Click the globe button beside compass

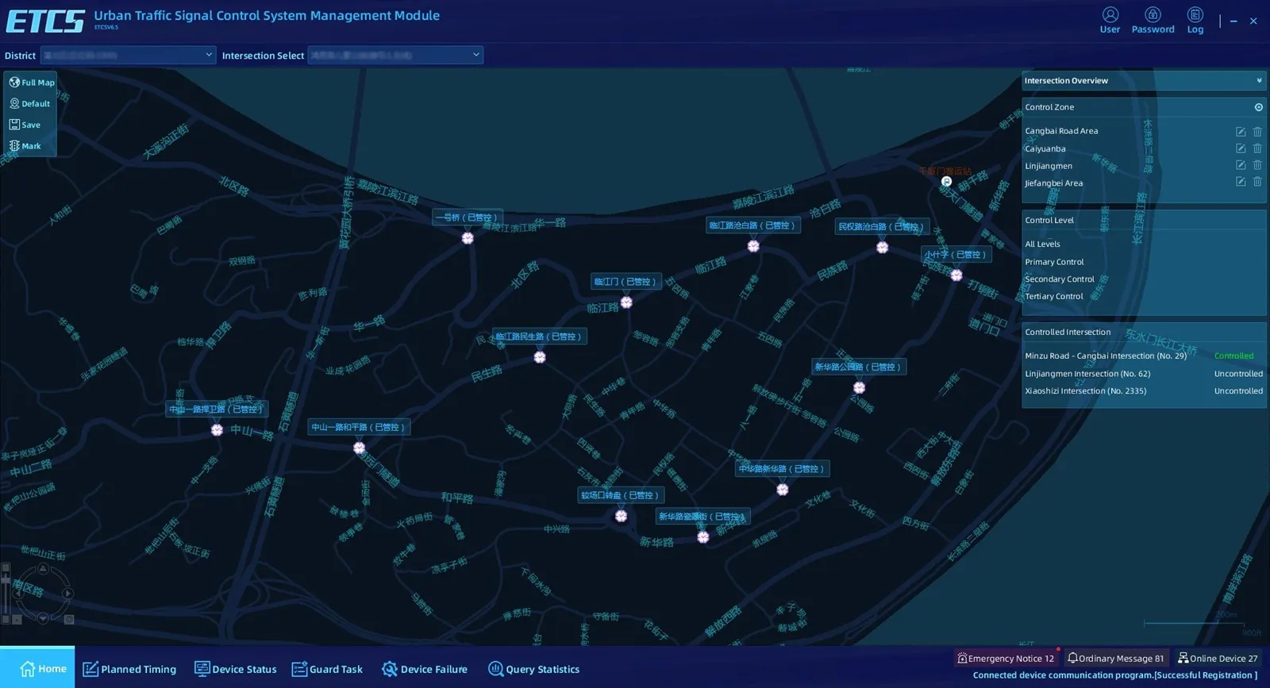point(69,620)
